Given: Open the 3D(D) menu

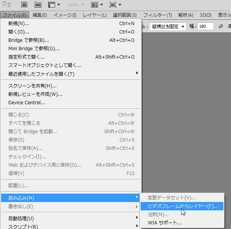Looking at the screenshot, I should pos(206,15).
